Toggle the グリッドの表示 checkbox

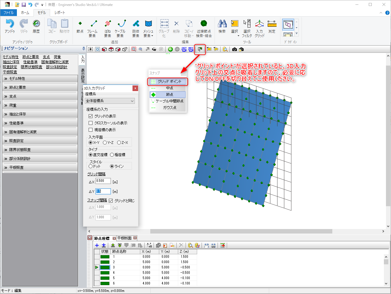pyautogui.click(x=91, y=116)
